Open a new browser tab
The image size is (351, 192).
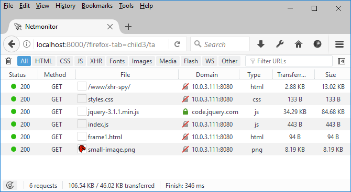(x=128, y=27)
